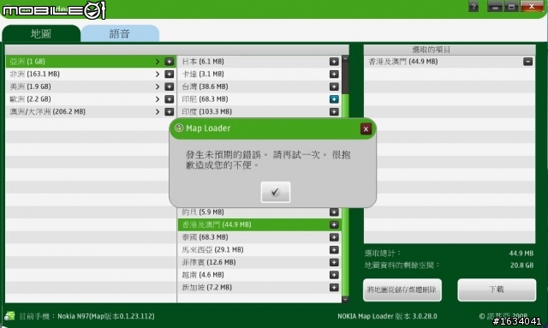Add 印度 (103.3 MB) map with plus icon
The image size is (548, 328).
point(334,112)
